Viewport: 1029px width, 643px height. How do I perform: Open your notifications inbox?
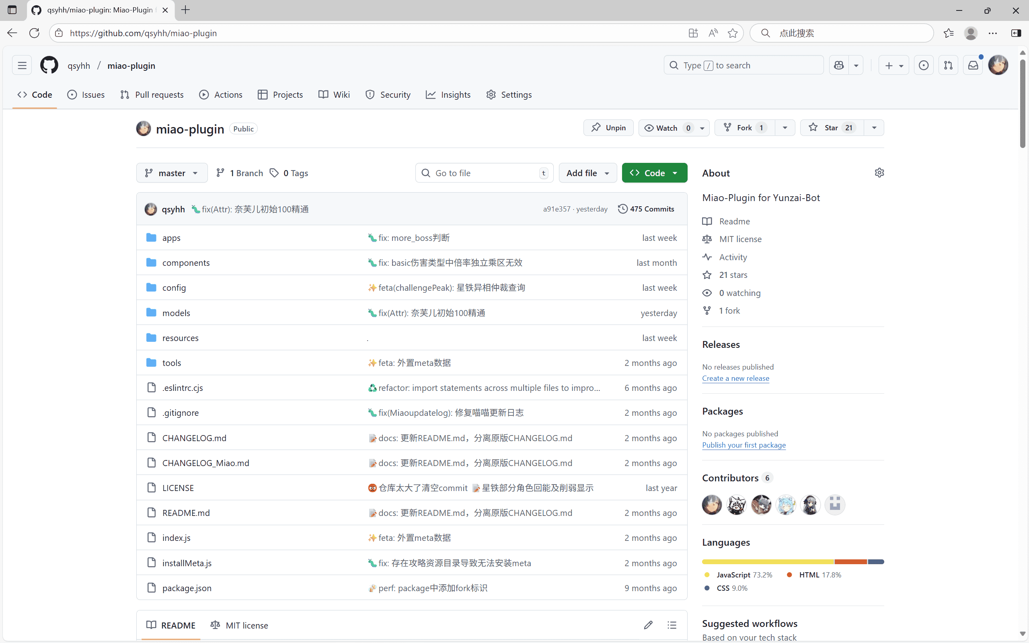pyautogui.click(x=973, y=65)
